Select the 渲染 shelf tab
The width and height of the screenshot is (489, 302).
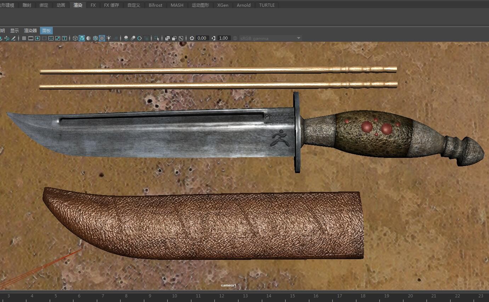(78, 5)
